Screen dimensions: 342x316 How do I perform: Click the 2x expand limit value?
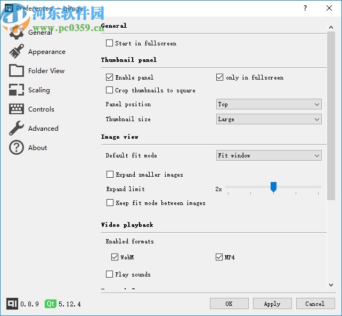[x=218, y=189]
